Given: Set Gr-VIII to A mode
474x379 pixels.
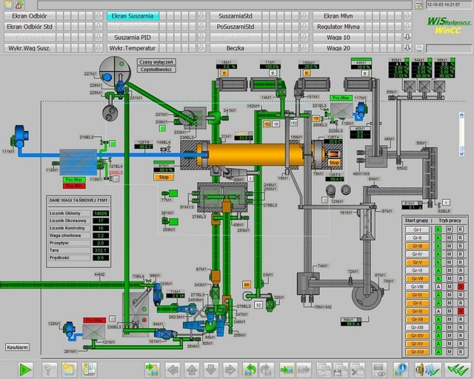Looking at the screenshot, I should pyautogui.click(x=438, y=286).
